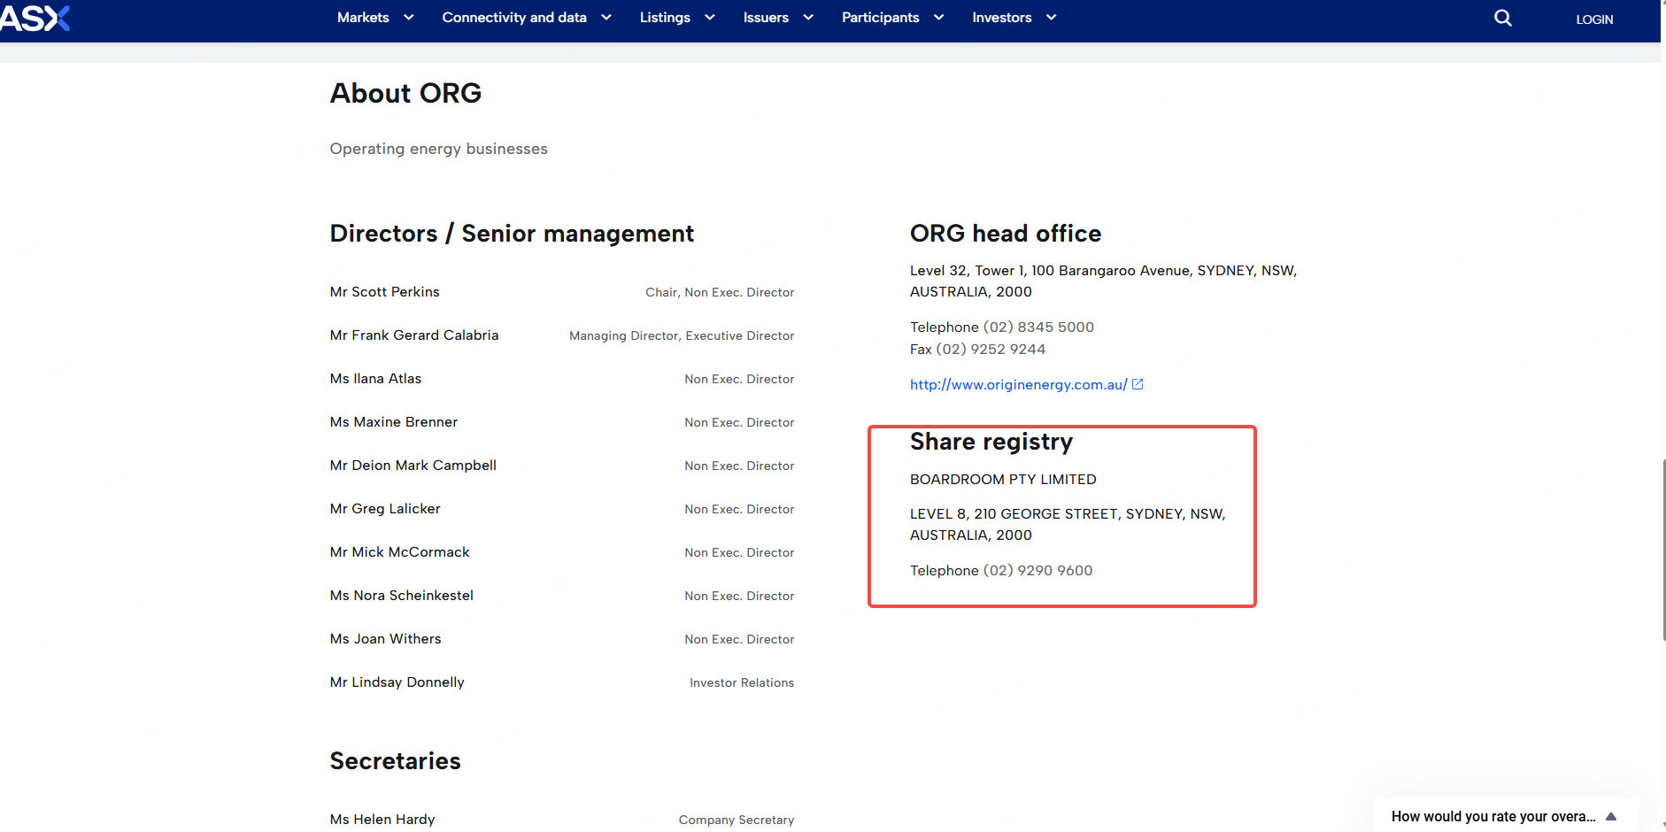Click the 'Chair, Non Exec. Director' title

tap(720, 292)
